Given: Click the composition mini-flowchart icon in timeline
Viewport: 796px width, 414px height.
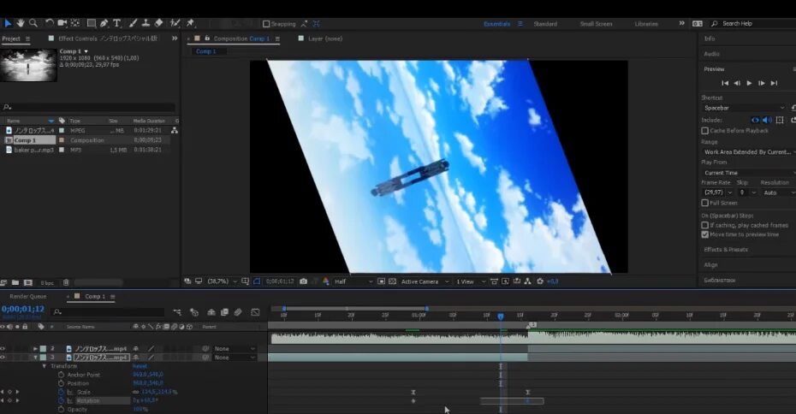Looking at the screenshot, I should (177, 312).
